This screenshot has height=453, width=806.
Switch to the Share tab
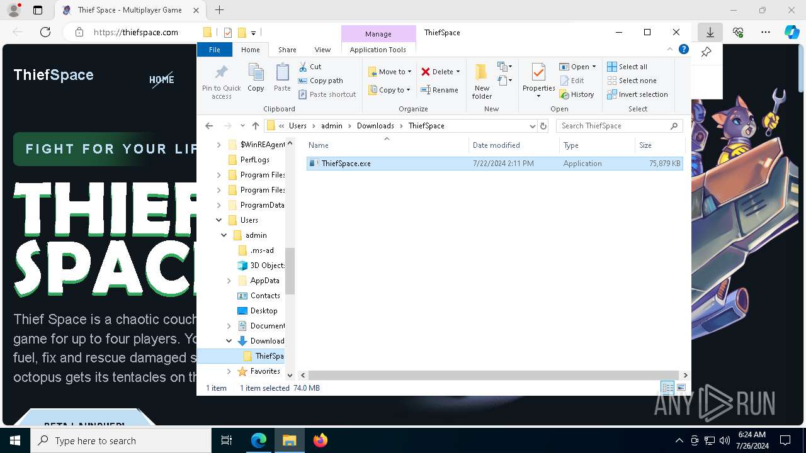tap(287, 50)
